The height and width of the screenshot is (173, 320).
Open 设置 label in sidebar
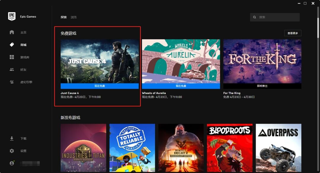coord(23,151)
